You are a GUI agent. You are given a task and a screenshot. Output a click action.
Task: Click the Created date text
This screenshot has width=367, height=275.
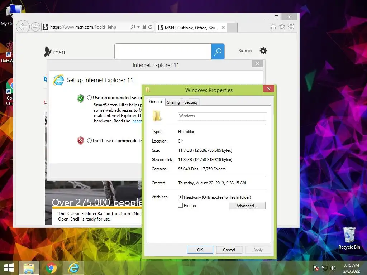tap(212, 183)
